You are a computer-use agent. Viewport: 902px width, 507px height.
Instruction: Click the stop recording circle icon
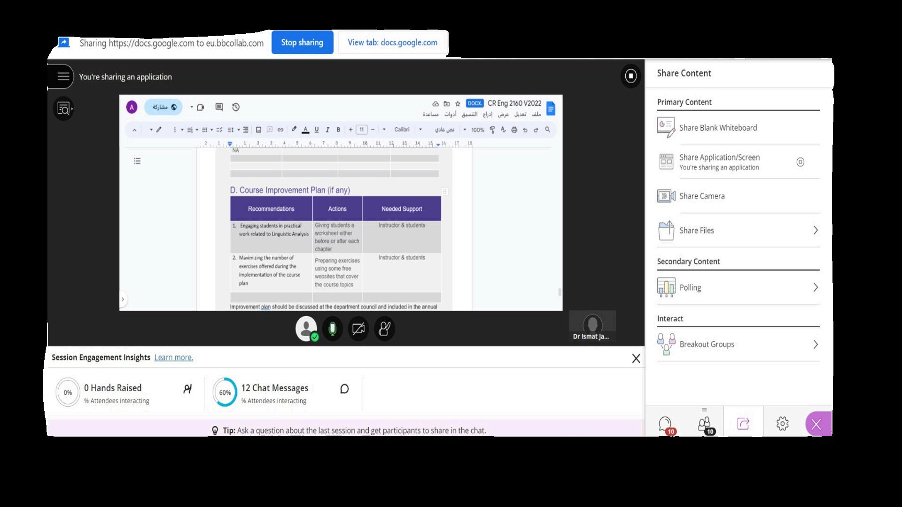click(630, 76)
